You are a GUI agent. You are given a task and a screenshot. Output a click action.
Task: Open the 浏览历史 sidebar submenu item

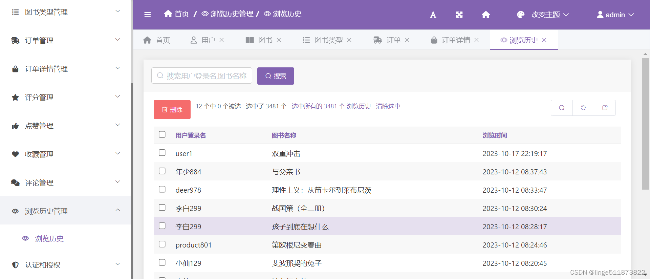click(x=49, y=238)
